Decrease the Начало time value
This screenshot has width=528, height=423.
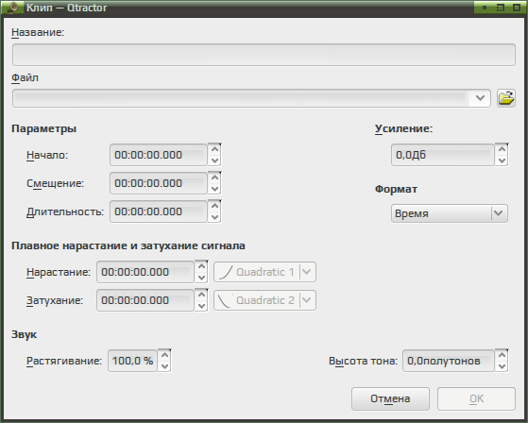(214, 161)
